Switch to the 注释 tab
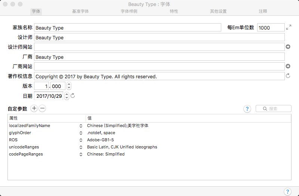 (x=263, y=11)
